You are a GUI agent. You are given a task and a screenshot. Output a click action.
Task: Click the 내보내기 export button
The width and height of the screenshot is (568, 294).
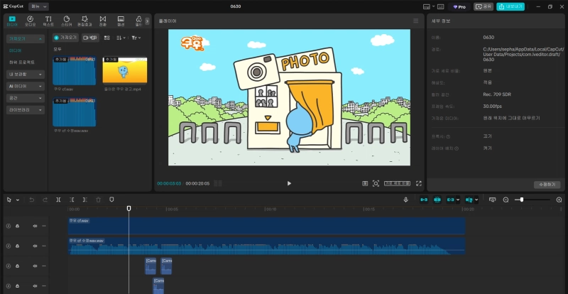point(510,6)
